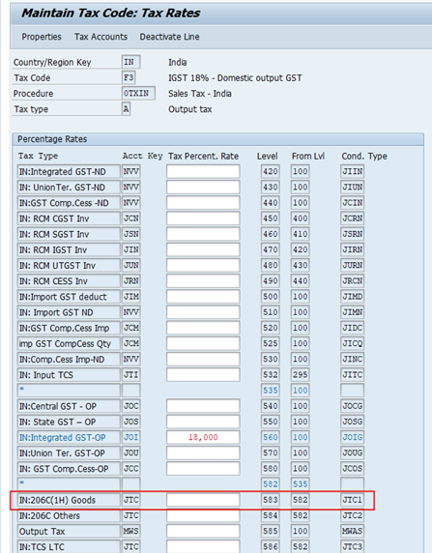Click the Tax type A field
The height and width of the screenshot is (553, 432).
(126, 109)
